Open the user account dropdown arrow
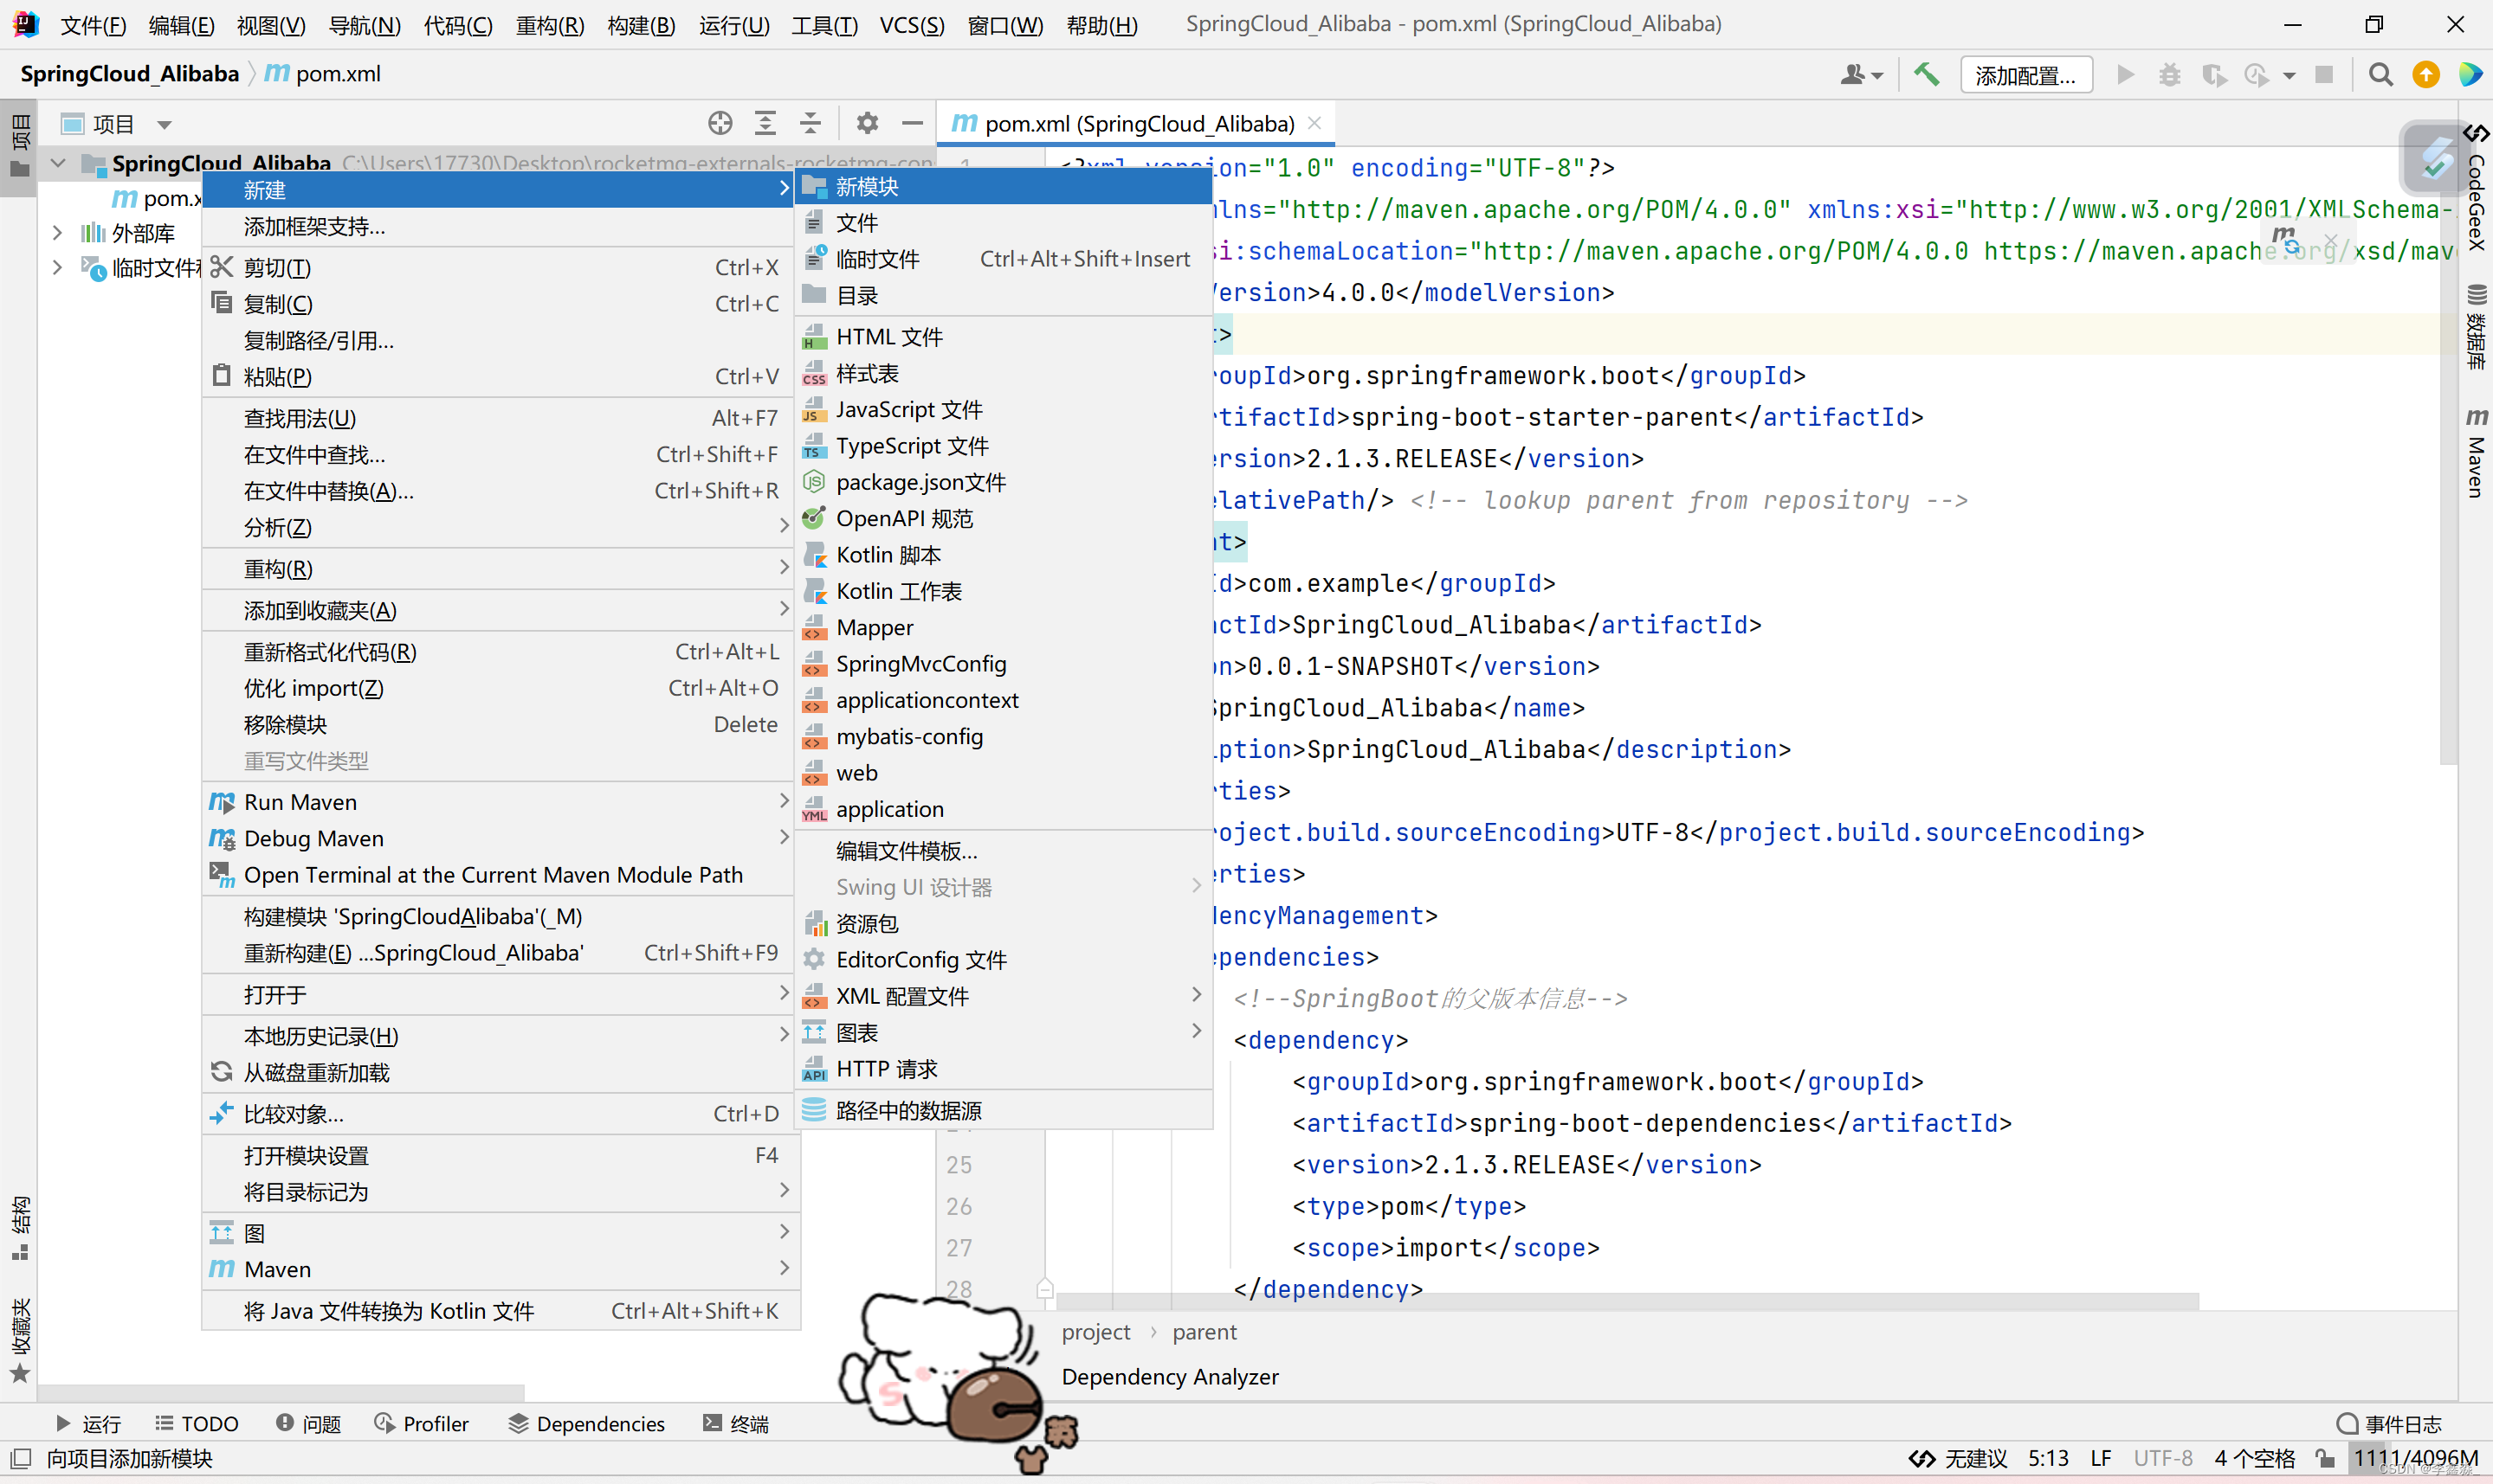2493x1484 pixels. (x=1879, y=74)
